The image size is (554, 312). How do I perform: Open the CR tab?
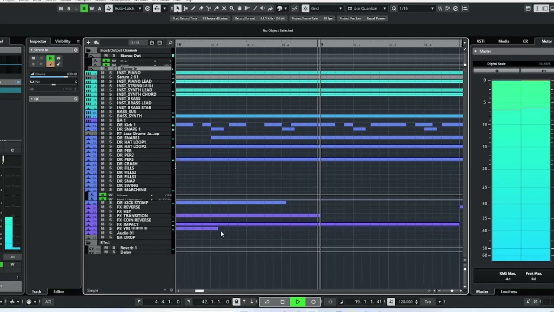(525, 41)
